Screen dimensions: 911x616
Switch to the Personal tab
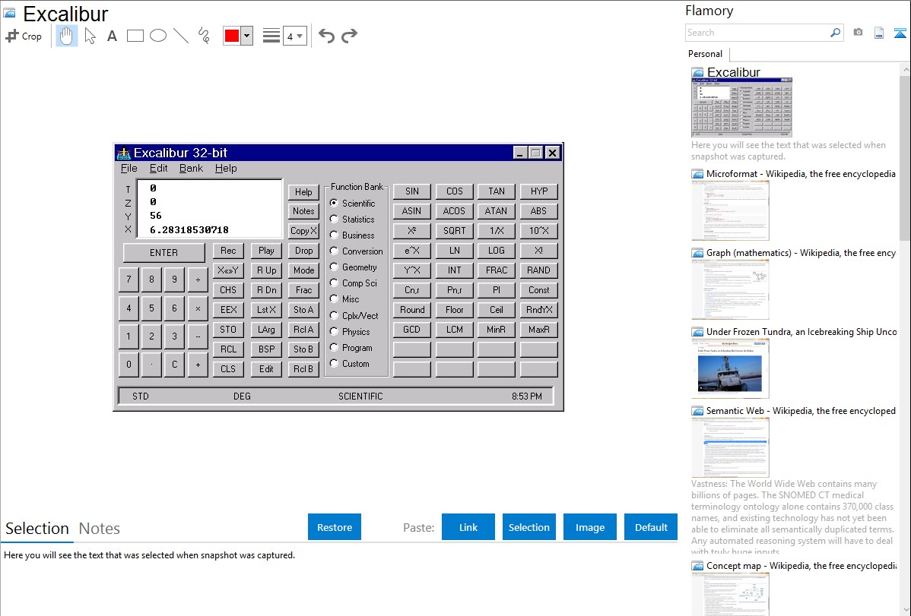(706, 54)
